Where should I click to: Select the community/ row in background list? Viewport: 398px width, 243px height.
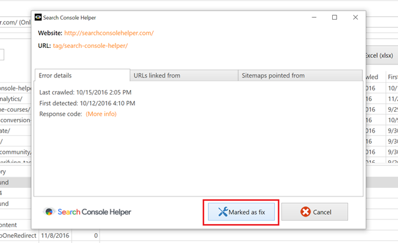pyautogui.click(x=15, y=152)
